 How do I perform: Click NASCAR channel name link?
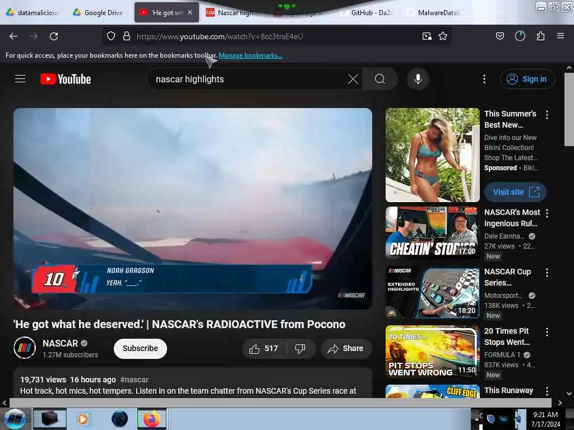(x=60, y=343)
